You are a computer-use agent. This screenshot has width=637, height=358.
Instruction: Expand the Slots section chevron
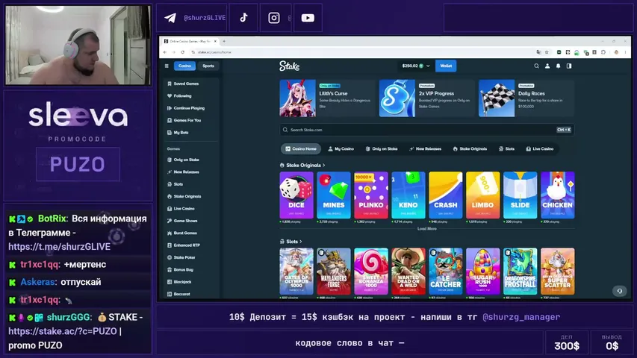(x=301, y=242)
